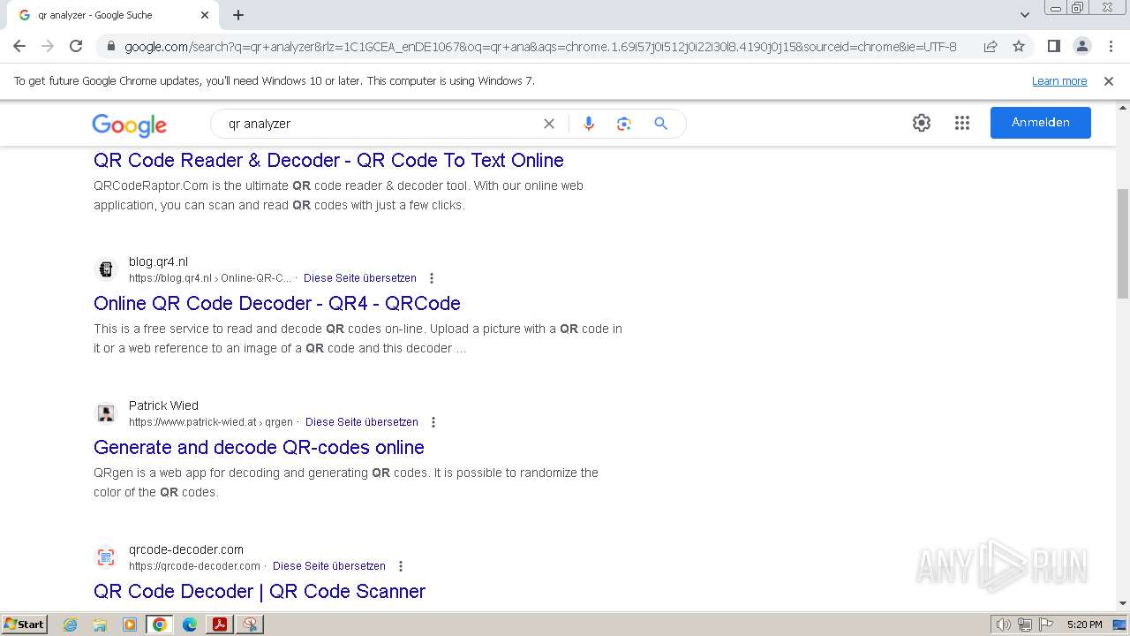Go to the Google logo homepage
This screenshot has width=1130, height=636.
pos(129,125)
